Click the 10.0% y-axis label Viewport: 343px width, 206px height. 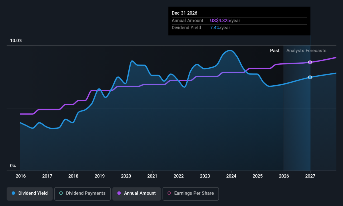[x=16, y=41]
